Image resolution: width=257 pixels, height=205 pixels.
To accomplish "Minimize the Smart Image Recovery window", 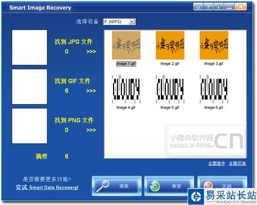I will [229, 7].
